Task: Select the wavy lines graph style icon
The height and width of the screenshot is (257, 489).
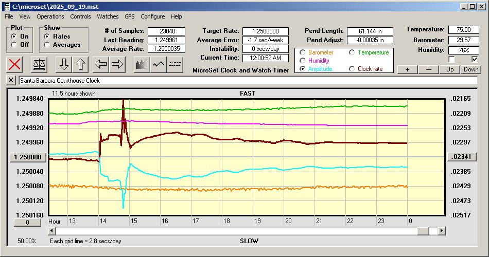Action: click(x=175, y=64)
